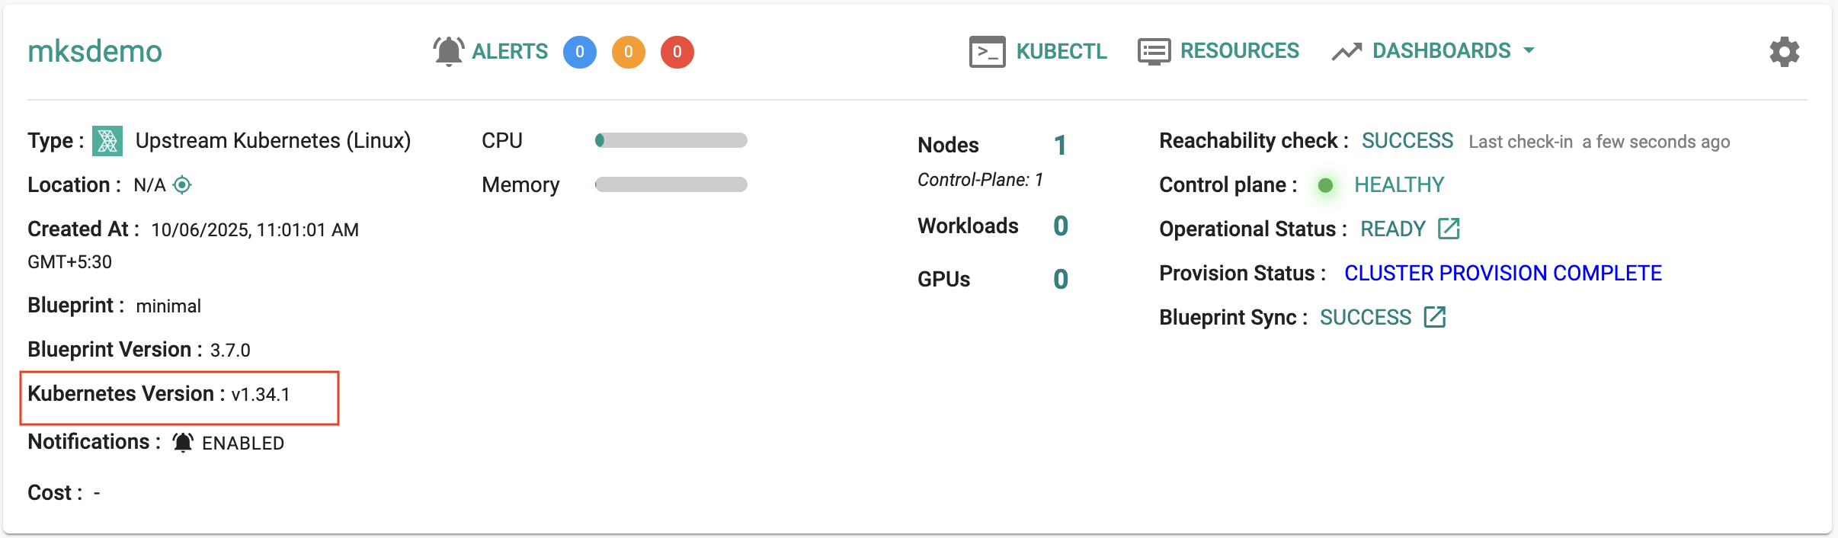Click the Nodes count value
1838x538 pixels.
1060,145
